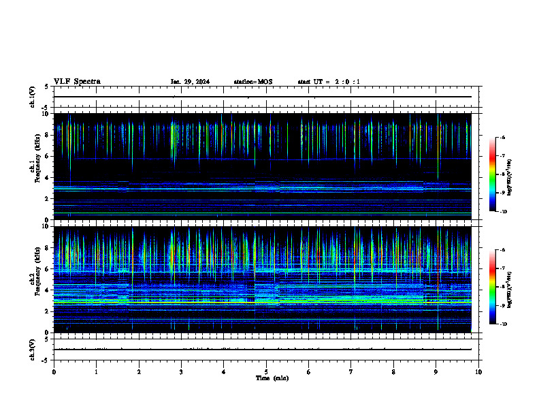The height and width of the screenshot is (417, 539).
Task: Click the "-5" tick on ch.3(V) axis
Action: 46,360
